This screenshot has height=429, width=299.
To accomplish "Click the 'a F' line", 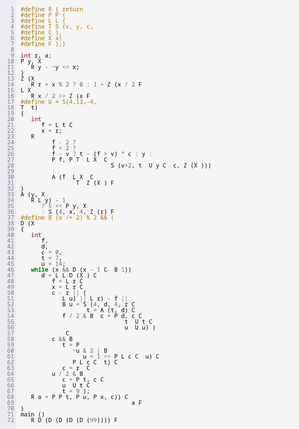I will point(136,403).
